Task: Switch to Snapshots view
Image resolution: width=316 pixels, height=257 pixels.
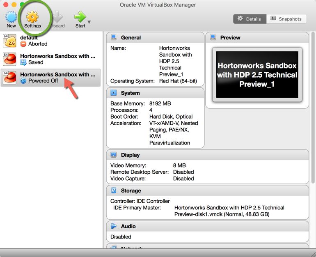Action: click(x=286, y=19)
